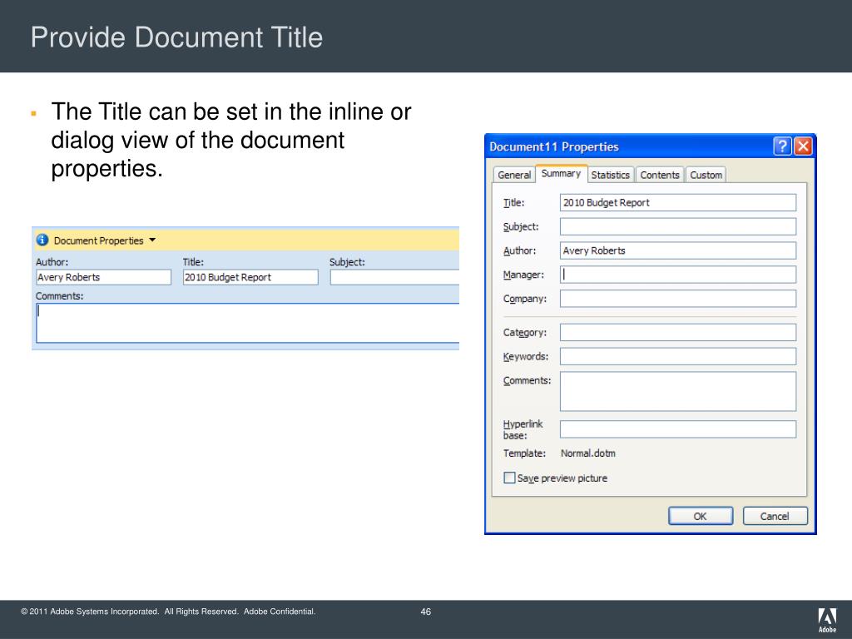The height and width of the screenshot is (639, 852).
Task: Go to the Contents tab
Action: [660, 175]
